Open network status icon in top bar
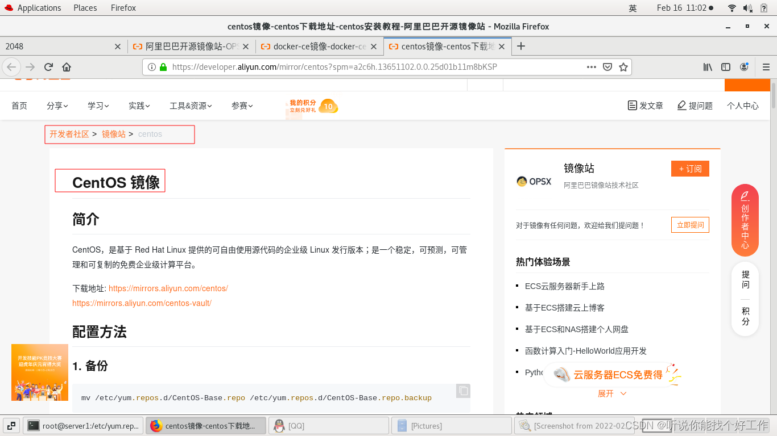Image resolution: width=777 pixels, height=436 pixels. tap(732, 8)
